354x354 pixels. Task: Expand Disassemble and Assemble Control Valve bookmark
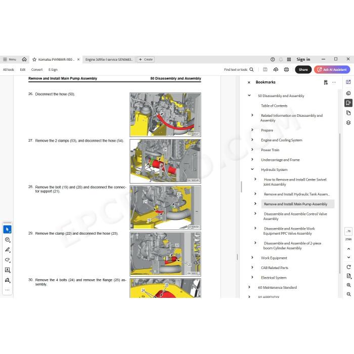click(255, 213)
